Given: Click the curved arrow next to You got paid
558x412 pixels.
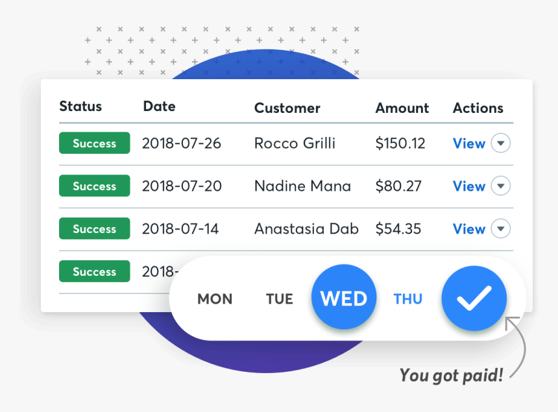Looking at the screenshot, I should (516, 347).
